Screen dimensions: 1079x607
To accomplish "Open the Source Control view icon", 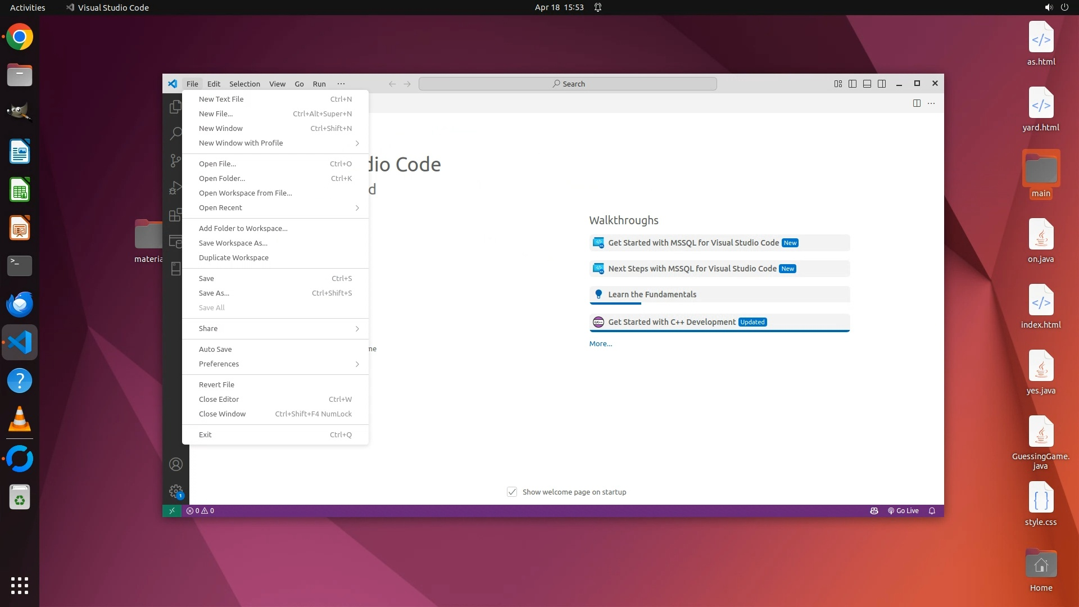I will (x=175, y=161).
